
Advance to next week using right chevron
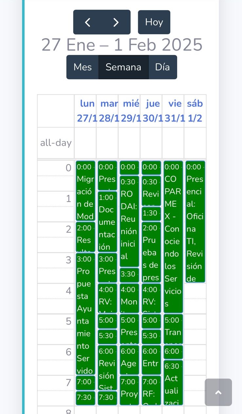pyautogui.click(x=116, y=22)
